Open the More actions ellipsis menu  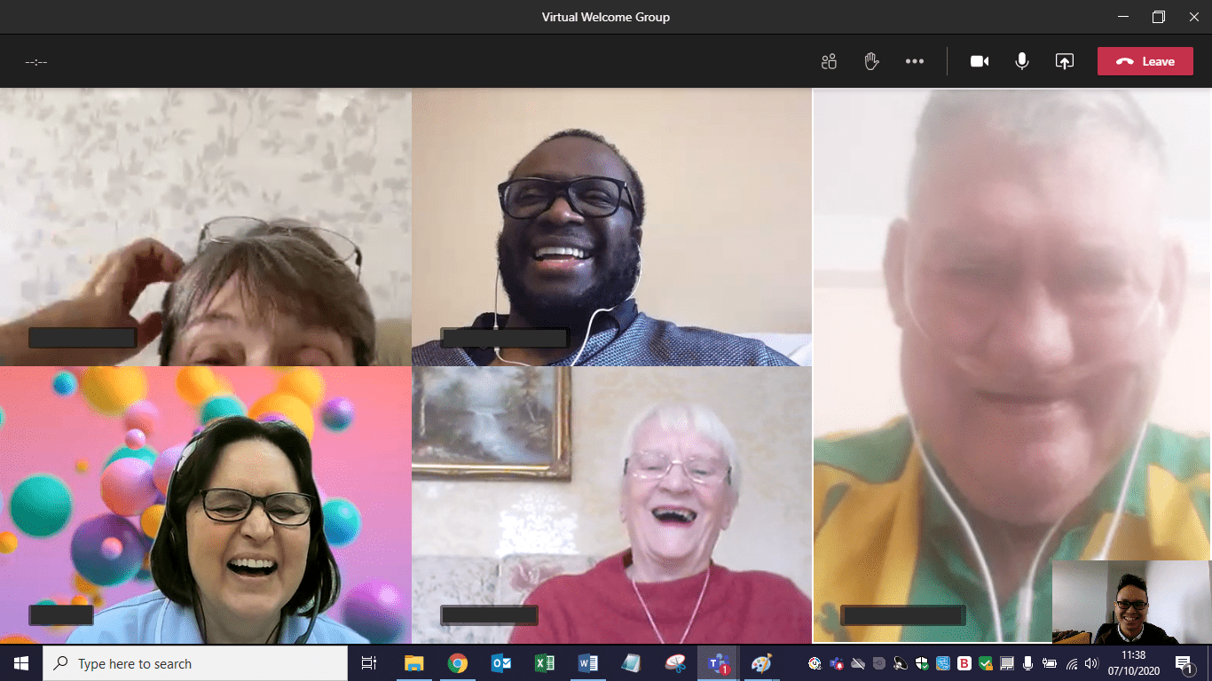coord(915,61)
